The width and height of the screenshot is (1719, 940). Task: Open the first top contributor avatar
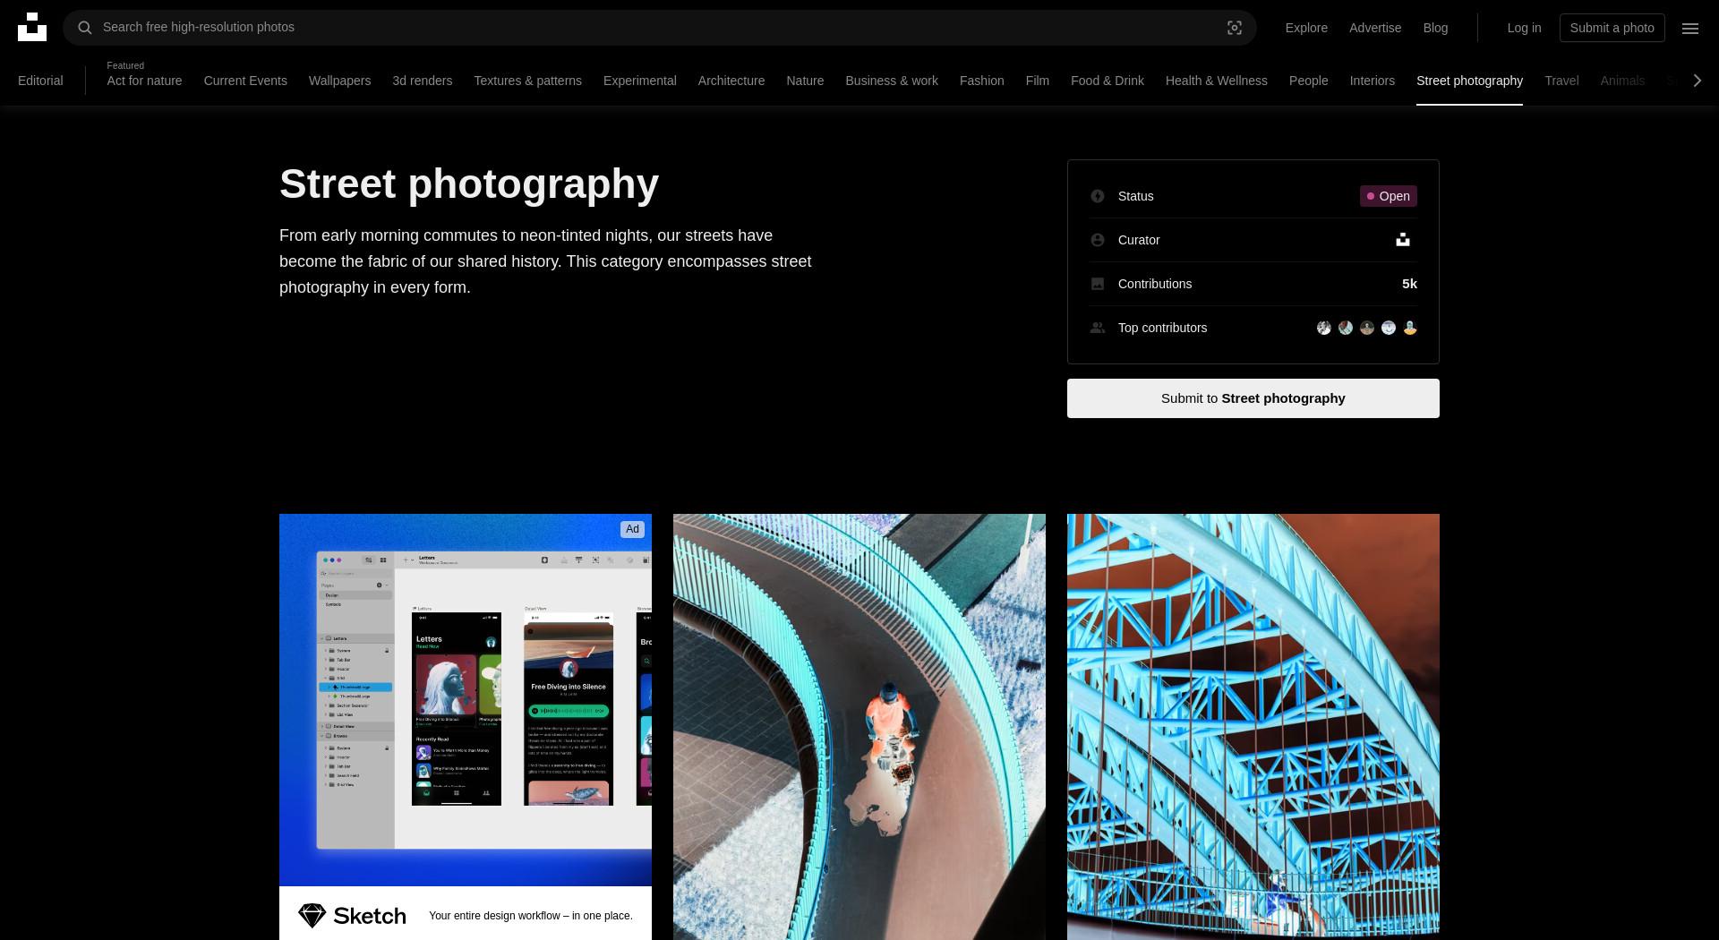tap(1324, 328)
